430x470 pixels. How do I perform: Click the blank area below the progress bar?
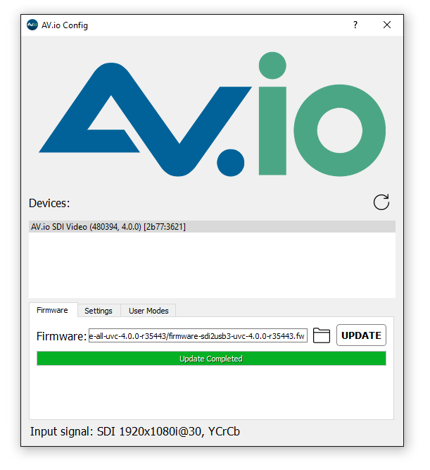211,392
